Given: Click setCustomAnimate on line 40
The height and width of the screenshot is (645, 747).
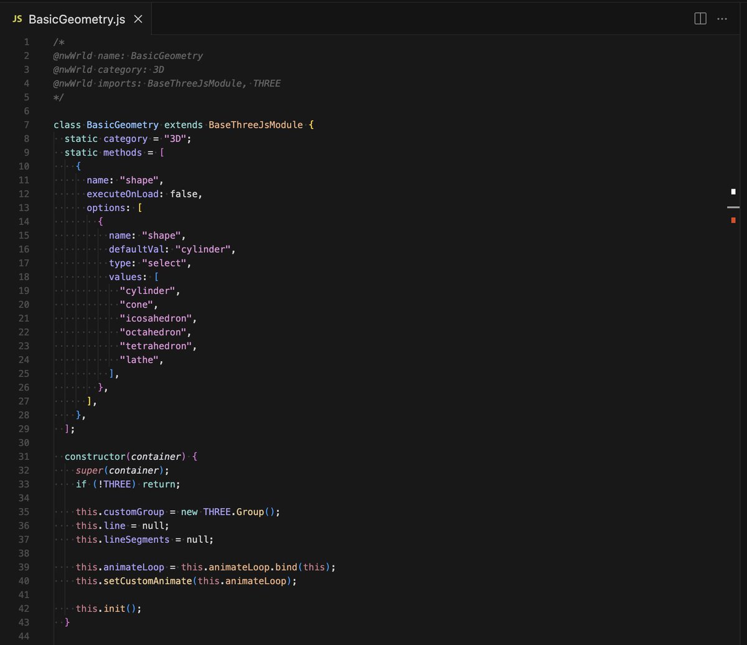Looking at the screenshot, I should (x=148, y=581).
